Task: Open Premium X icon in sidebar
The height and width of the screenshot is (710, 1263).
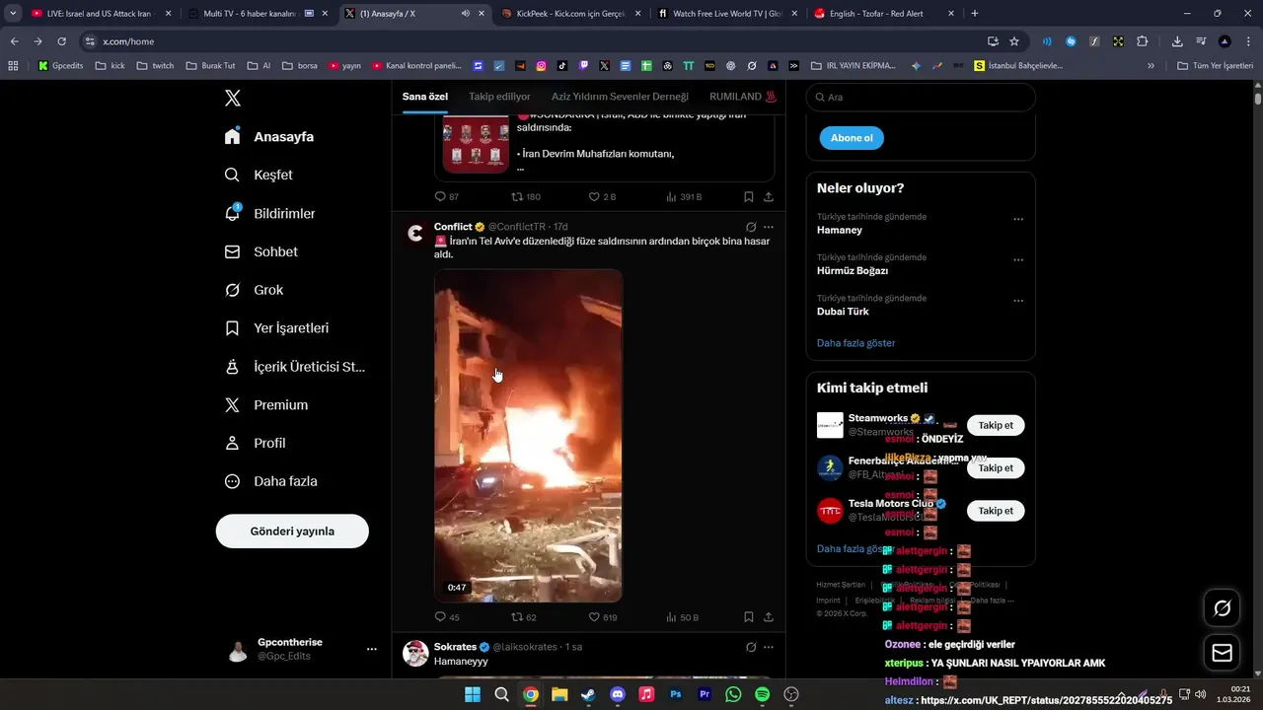Action: (x=232, y=405)
